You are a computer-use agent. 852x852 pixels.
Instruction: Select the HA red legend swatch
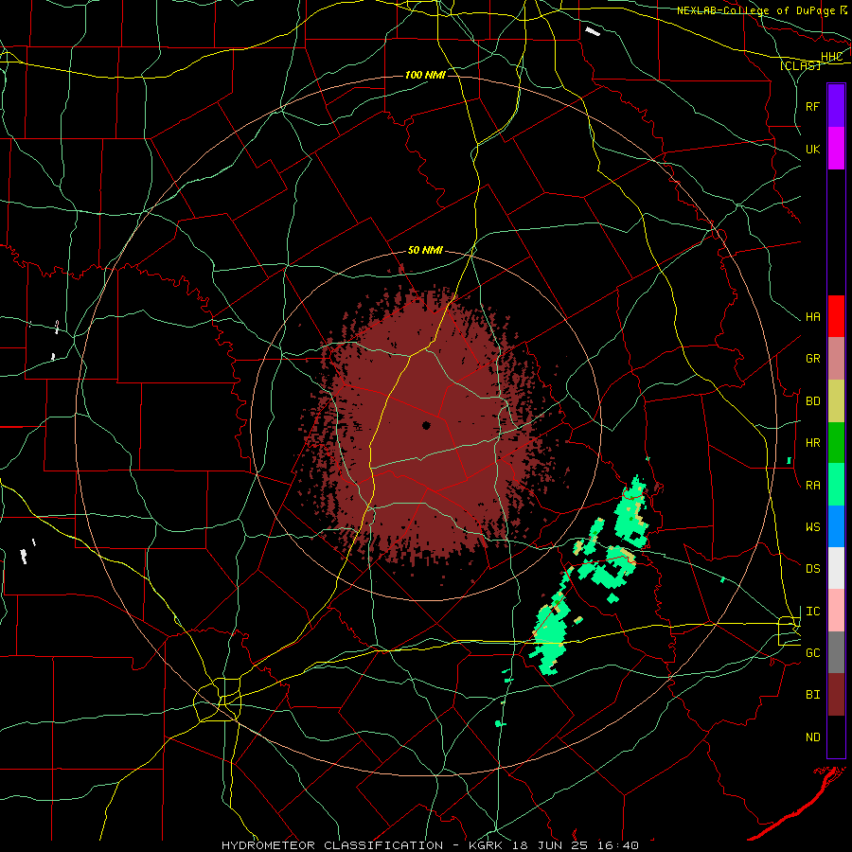pos(836,316)
